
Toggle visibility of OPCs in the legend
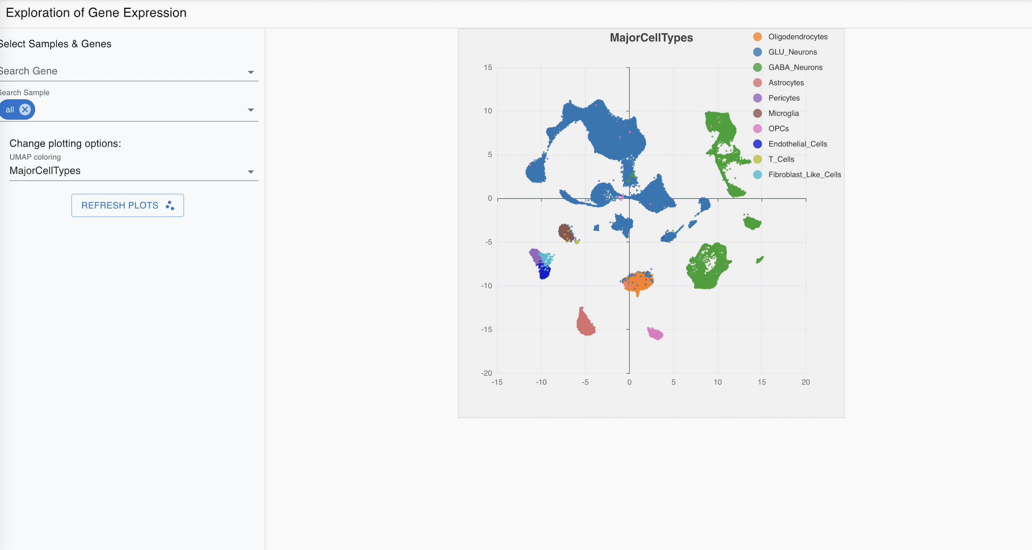pyautogui.click(x=757, y=129)
